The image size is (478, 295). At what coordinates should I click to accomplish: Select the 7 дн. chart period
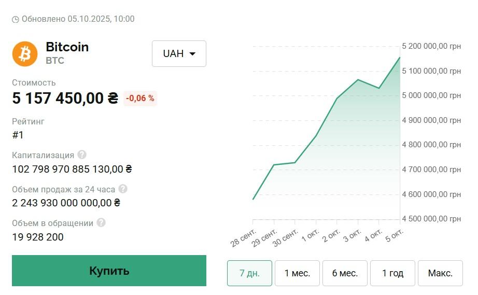pyautogui.click(x=249, y=273)
